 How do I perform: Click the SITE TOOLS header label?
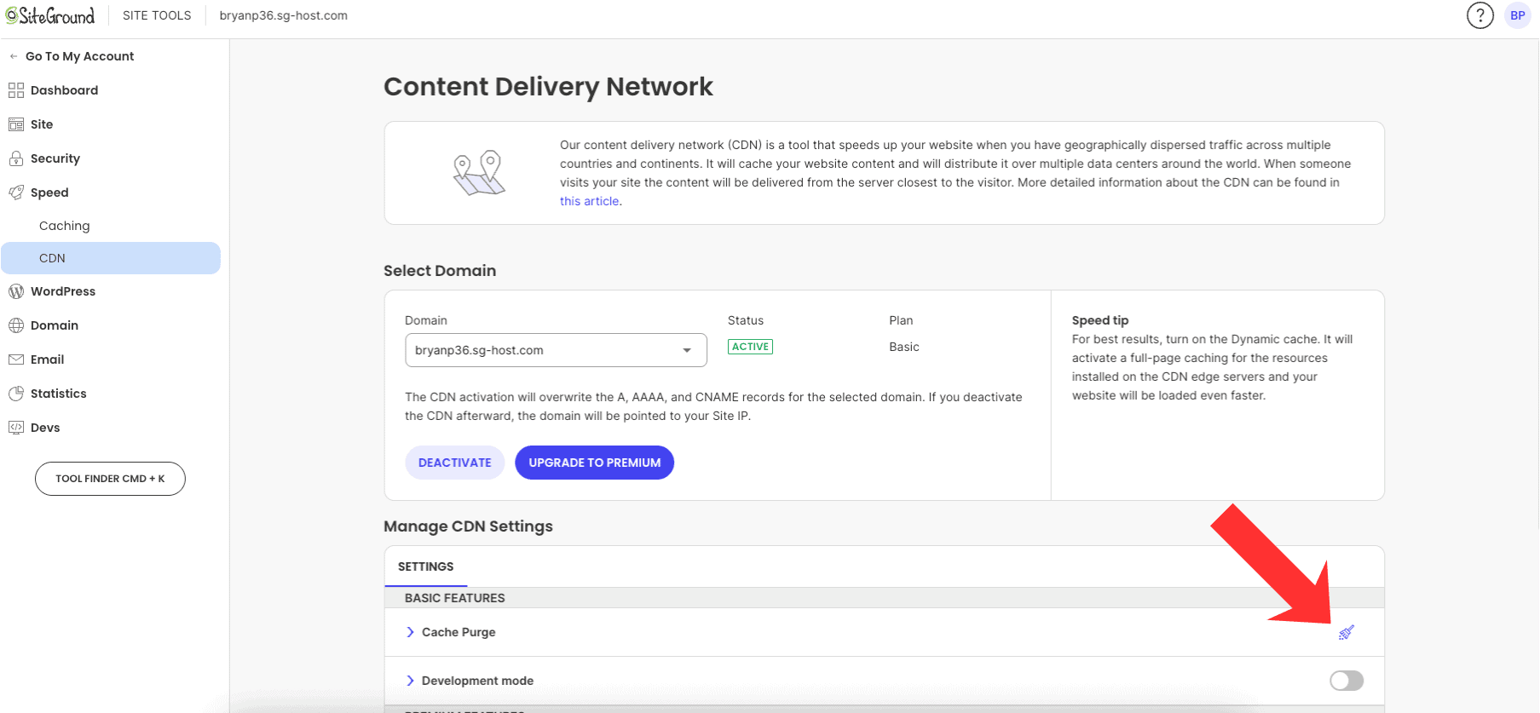157,15
